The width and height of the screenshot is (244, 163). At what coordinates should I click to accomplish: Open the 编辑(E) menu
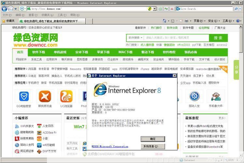point(20,15)
